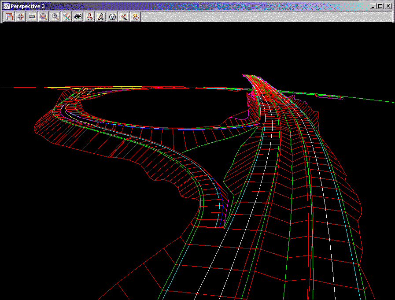Activate the steering wheel drive tool
This screenshot has height=300, width=395.
pyautogui.click(x=113, y=17)
